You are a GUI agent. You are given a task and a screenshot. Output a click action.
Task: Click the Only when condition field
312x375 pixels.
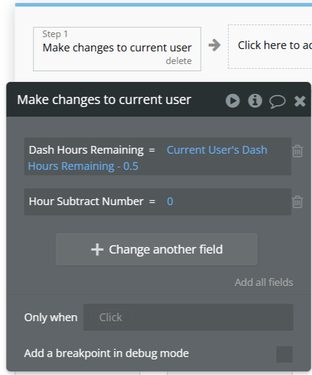[x=188, y=318]
